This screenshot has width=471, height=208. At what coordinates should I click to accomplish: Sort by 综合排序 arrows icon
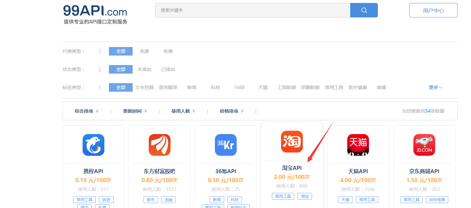(97, 111)
